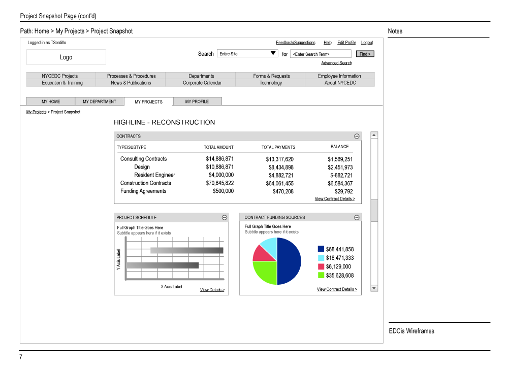Screen dimensions: 508x371
Task: Open the Departments navigation item
Action: pos(201,76)
